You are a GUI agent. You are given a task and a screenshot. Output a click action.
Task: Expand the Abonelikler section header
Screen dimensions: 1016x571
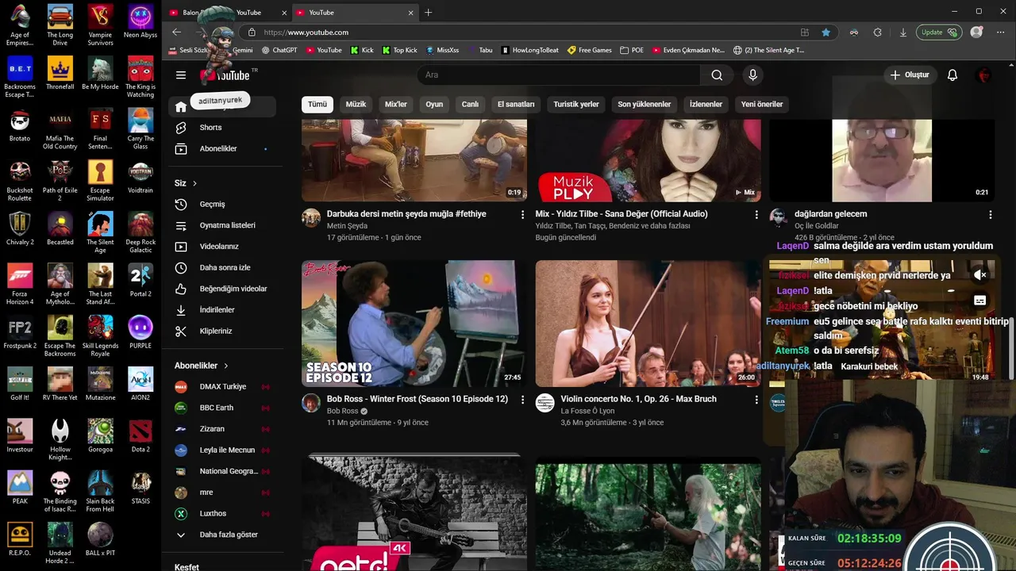(x=202, y=366)
